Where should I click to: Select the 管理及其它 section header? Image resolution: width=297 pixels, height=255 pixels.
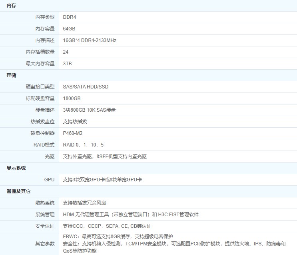tap(19, 191)
